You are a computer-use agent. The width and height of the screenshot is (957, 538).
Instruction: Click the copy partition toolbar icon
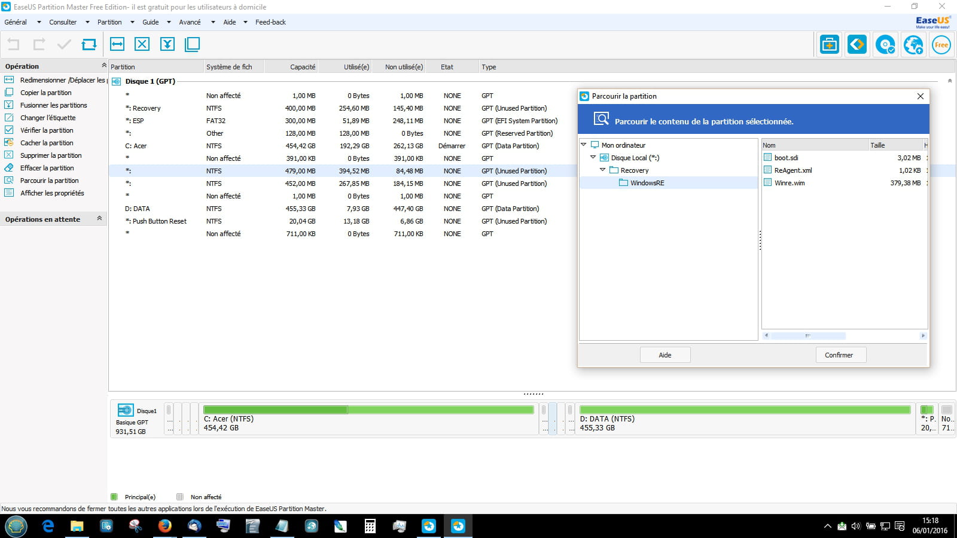tap(192, 44)
